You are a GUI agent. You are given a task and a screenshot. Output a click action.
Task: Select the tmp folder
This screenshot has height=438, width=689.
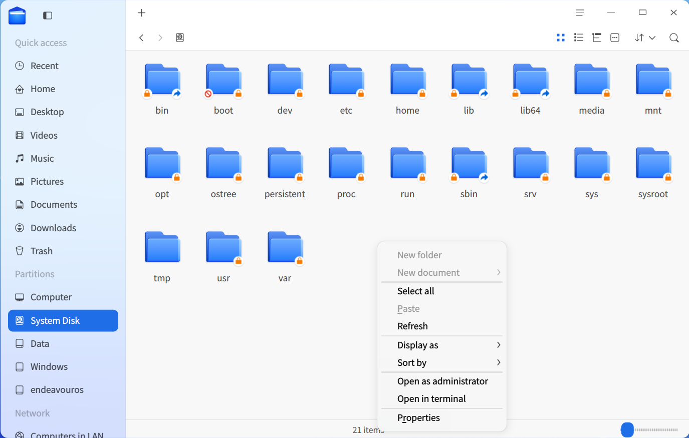pos(162,257)
